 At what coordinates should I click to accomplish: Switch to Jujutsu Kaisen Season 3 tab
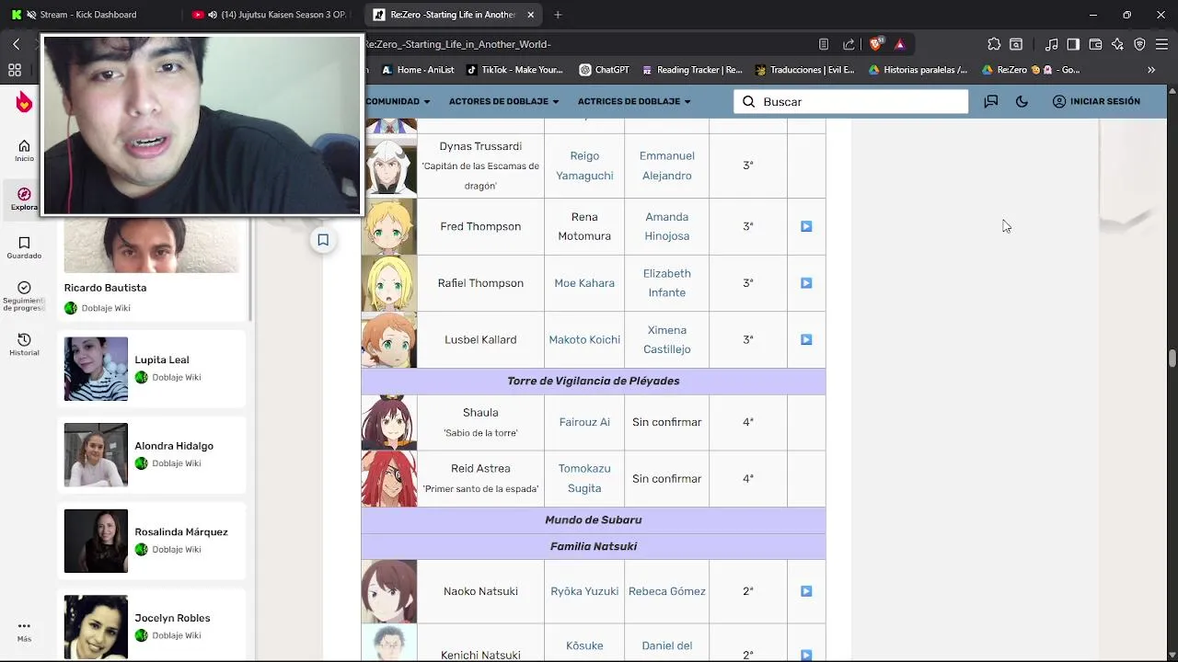pyautogui.click(x=271, y=15)
